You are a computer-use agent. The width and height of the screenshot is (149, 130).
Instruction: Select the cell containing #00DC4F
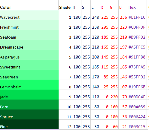(137, 95)
